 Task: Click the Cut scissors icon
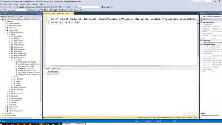(x=51, y=7)
